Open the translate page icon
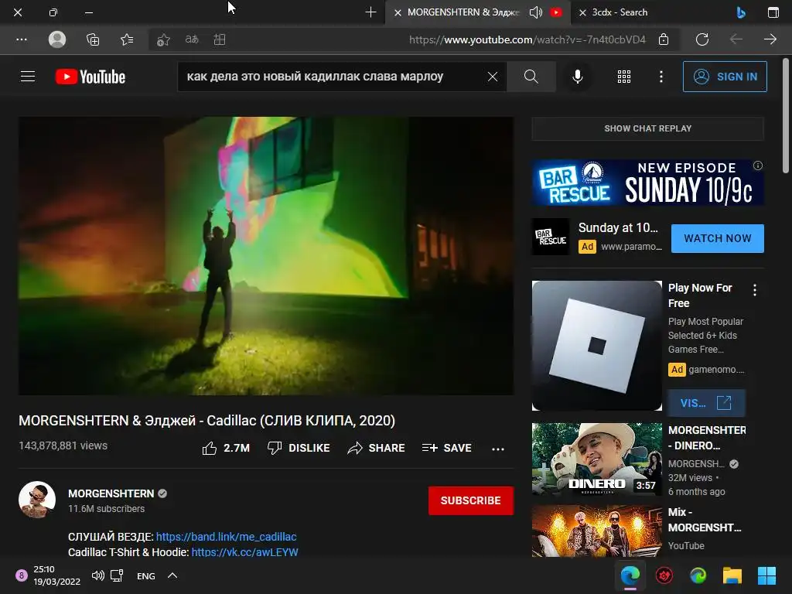The height and width of the screenshot is (594, 792). pos(192,39)
